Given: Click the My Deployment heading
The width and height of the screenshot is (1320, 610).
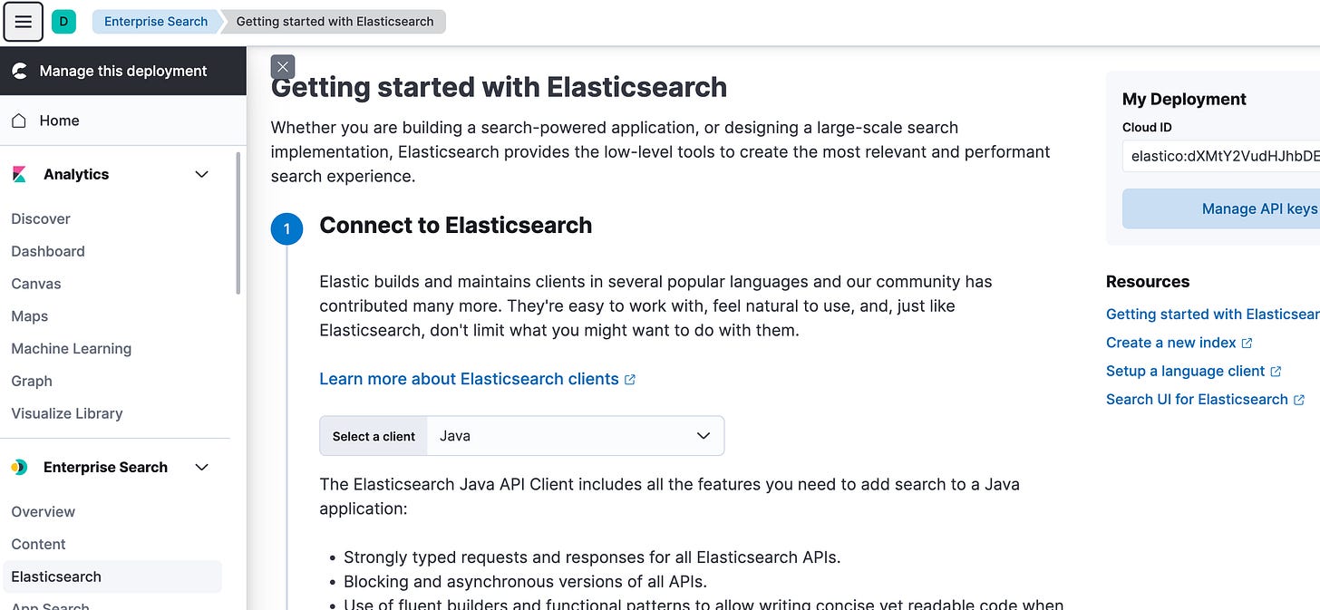Looking at the screenshot, I should point(1184,100).
